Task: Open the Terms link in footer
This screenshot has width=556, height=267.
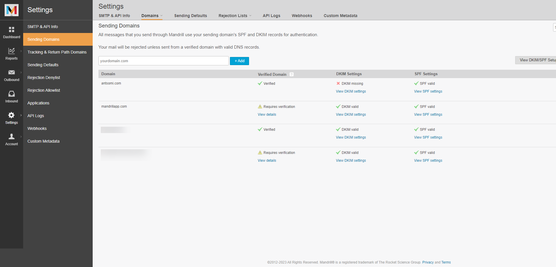Action: click(x=446, y=262)
